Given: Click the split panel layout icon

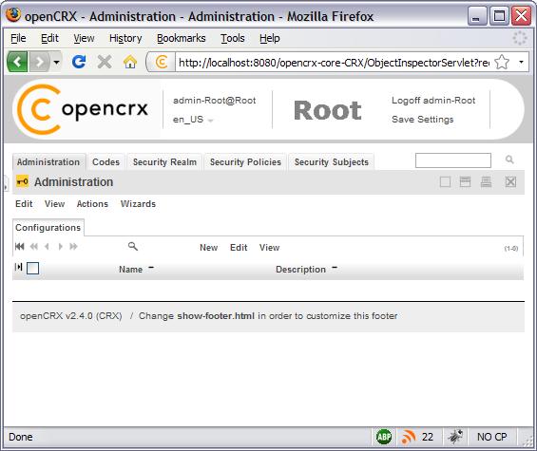Looking at the screenshot, I should coord(465,181).
